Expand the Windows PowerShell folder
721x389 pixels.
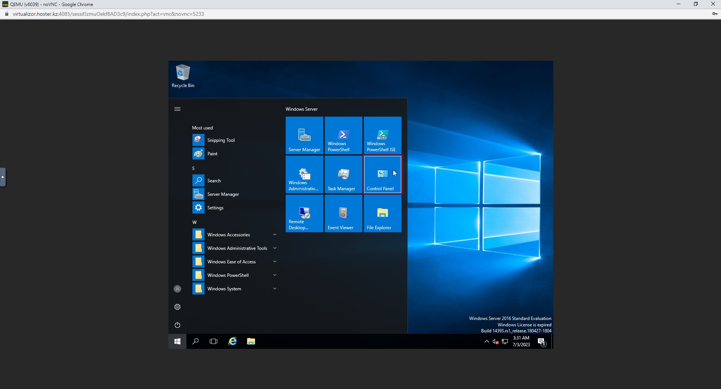(235, 275)
